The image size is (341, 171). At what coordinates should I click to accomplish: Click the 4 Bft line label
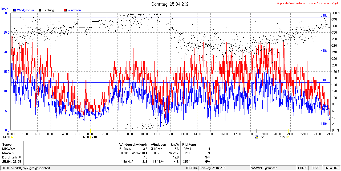tap(324, 50)
